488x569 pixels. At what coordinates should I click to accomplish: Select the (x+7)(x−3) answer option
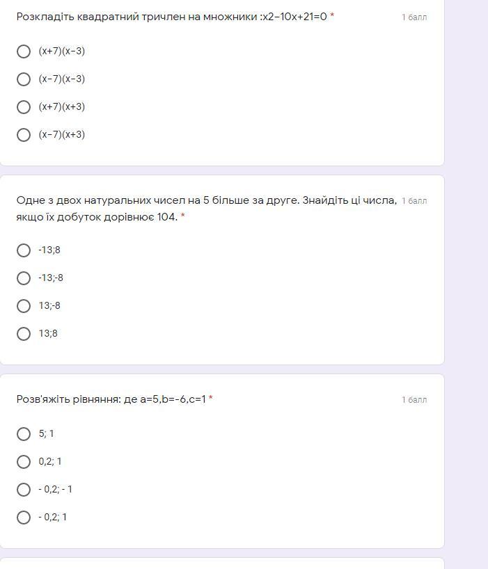(24, 51)
